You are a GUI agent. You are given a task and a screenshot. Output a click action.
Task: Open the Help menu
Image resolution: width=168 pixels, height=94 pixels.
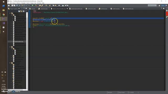tap(43, 3)
